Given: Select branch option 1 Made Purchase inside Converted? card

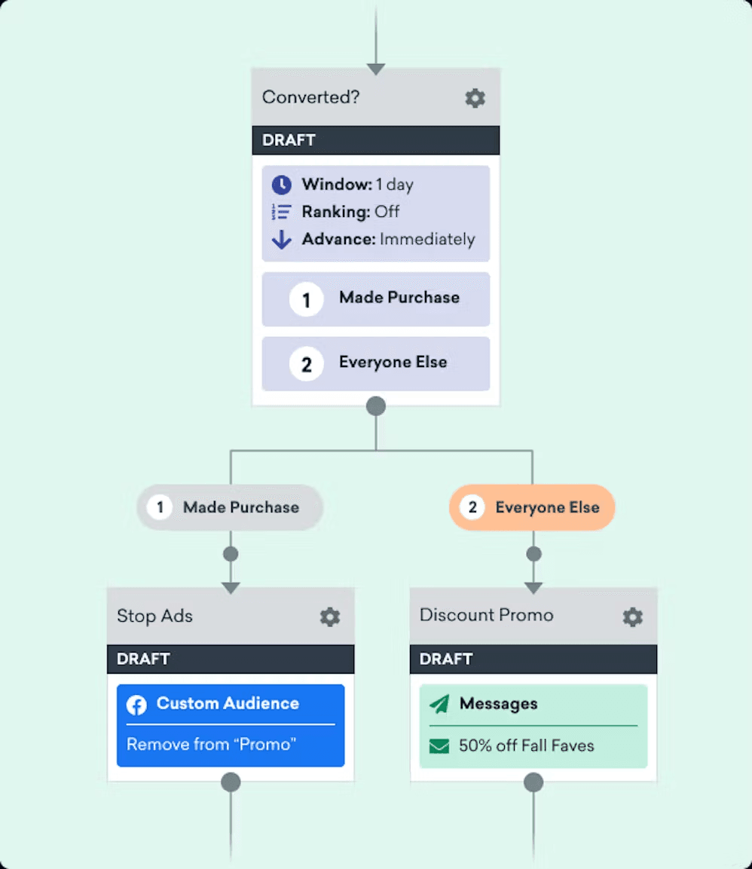Looking at the screenshot, I should 375,298.
